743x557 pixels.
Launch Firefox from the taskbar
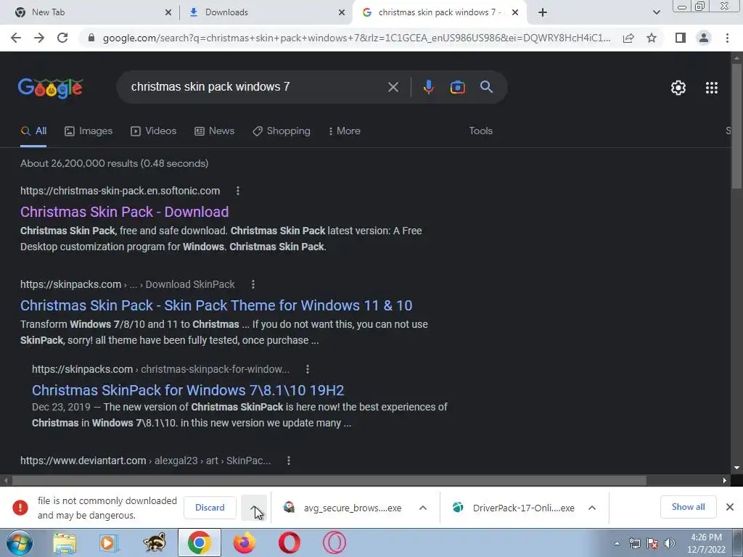pos(245,543)
